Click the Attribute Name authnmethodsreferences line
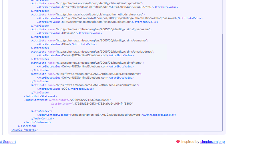Screen dimensions: 261x154 [88, 15]
